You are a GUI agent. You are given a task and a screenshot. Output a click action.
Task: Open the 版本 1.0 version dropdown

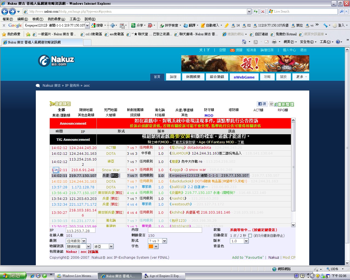tap(246, 241)
